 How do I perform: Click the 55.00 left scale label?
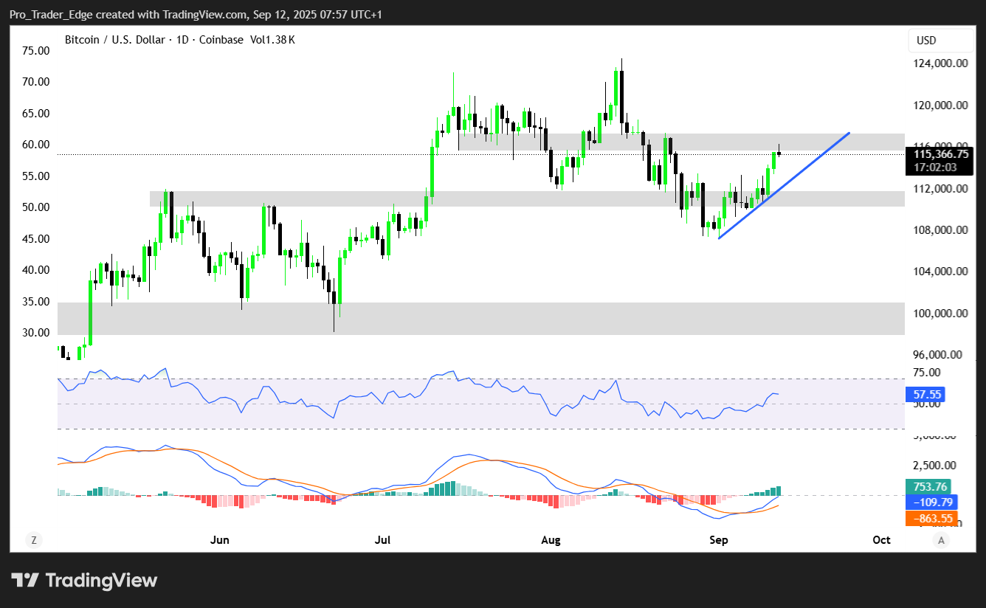[x=36, y=176]
